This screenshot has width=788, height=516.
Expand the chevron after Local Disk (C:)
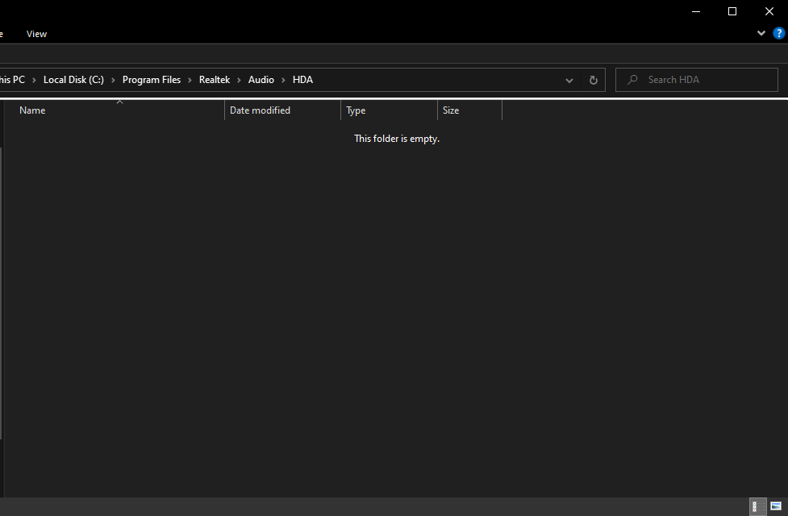tap(113, 81)
